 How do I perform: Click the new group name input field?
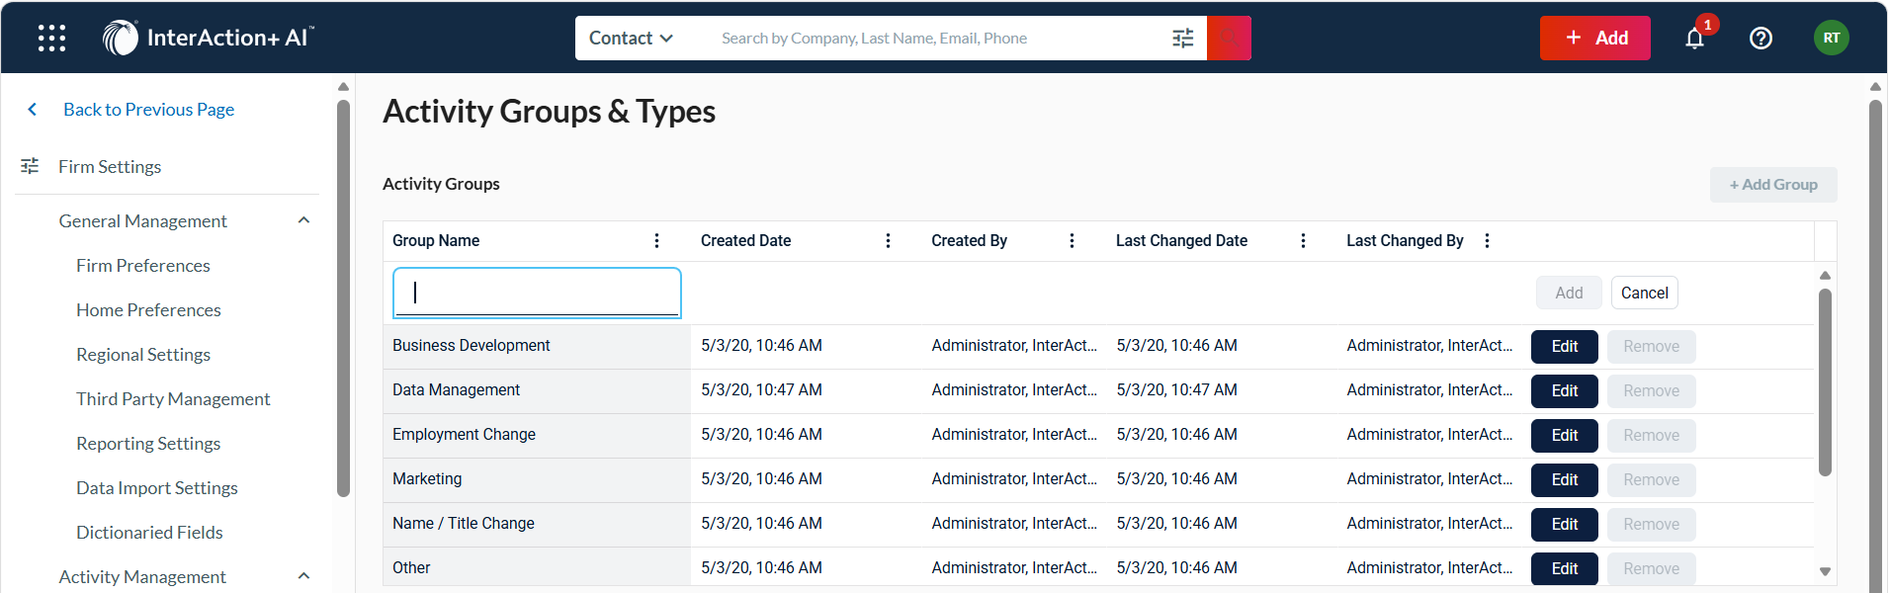pos(537,293)
